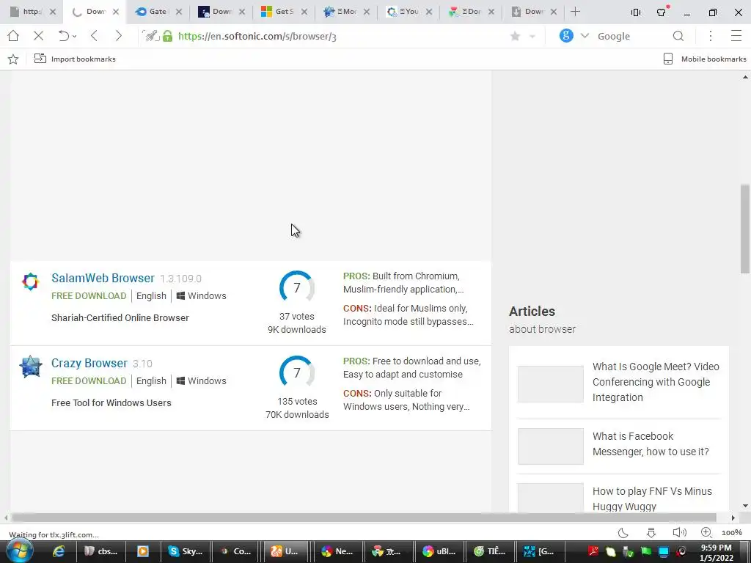Click Crazy Browser's rating circle showing 7
Screen dimensions: 751x563
(297, 372)
